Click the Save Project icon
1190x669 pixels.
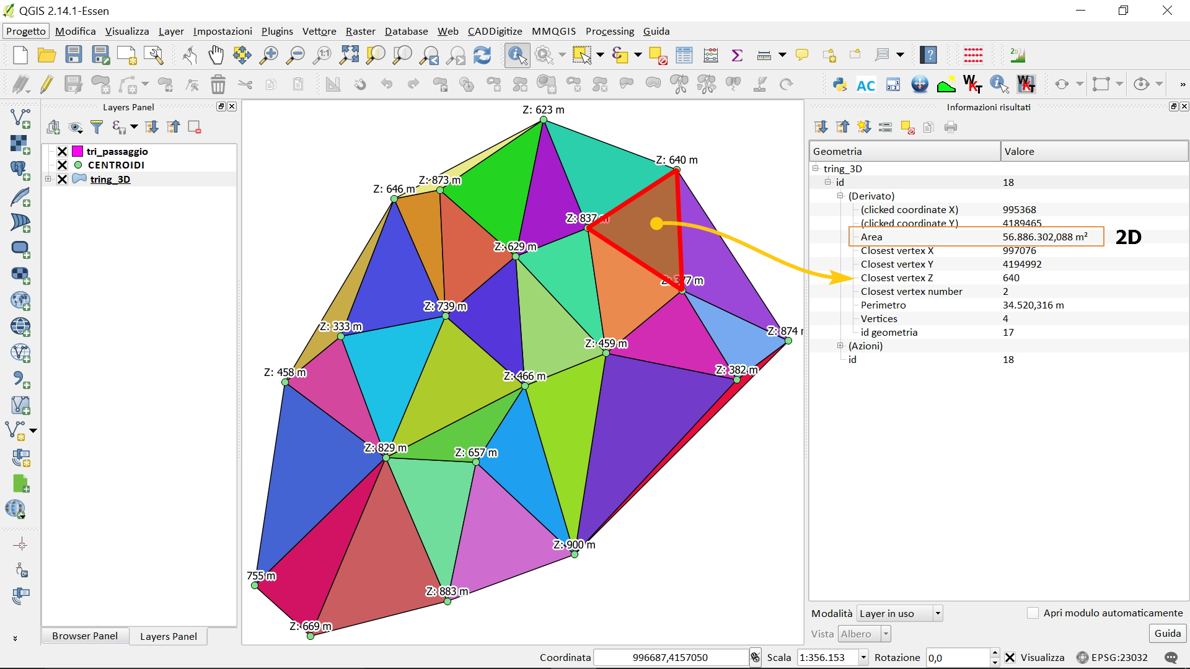pos(74,55)
